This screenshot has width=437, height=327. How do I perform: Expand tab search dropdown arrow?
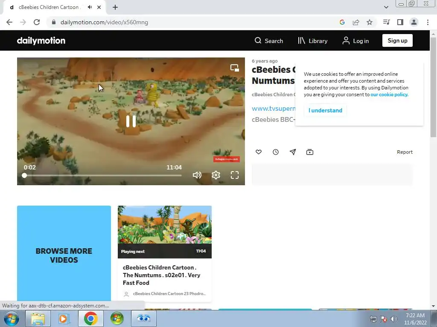point(386,7)
